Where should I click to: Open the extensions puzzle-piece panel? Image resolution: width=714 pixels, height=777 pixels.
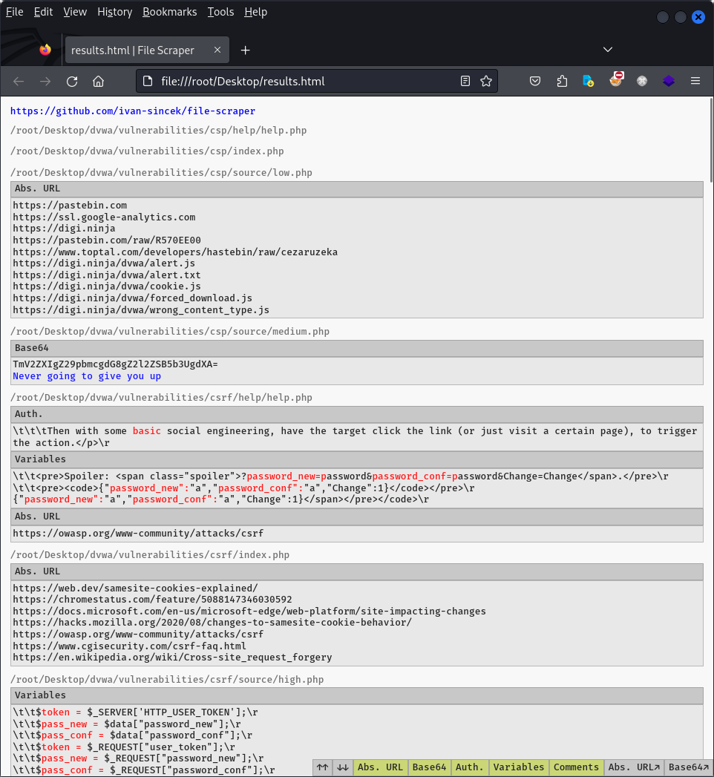562,81
